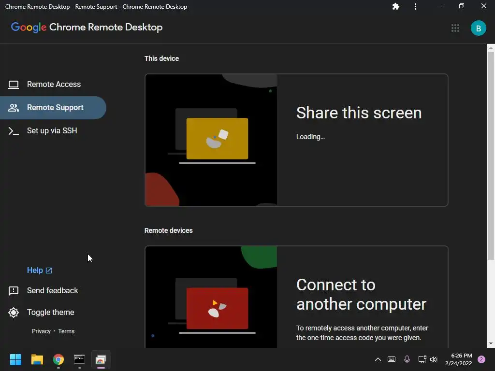
Task: Select the Remote Support sidebar item
Action: [53, 108]
